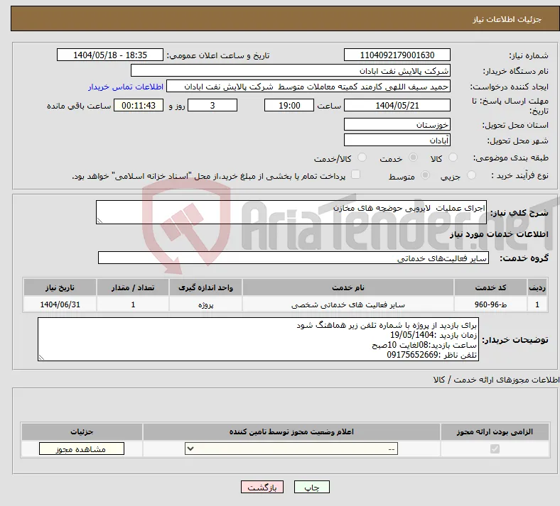The height and width of the screenshot is (506, 560).
Task: Click the request creator field حمید سیف اللهی
Action: click(x=308, y=87)
